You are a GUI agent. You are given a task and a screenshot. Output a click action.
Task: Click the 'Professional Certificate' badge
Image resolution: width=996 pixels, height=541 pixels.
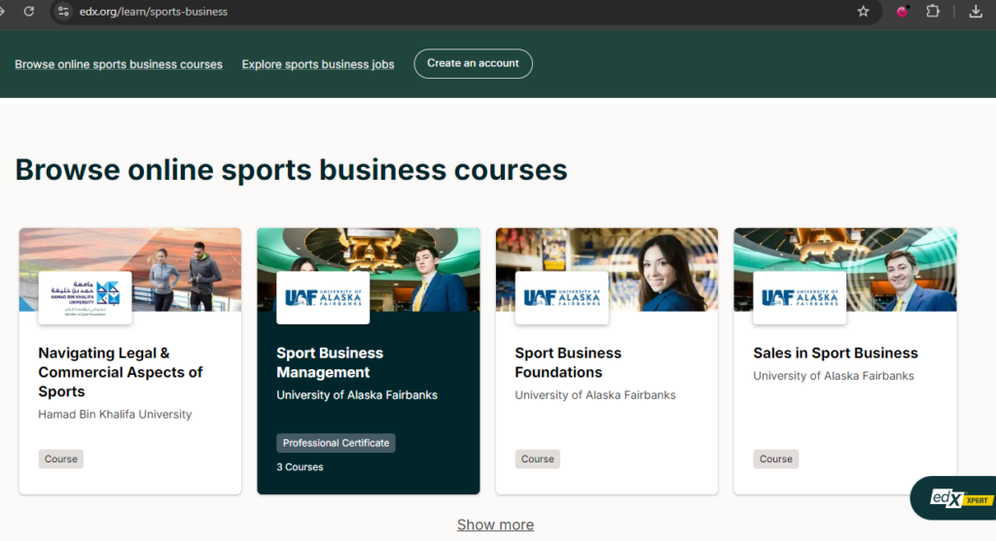point(336,443)
